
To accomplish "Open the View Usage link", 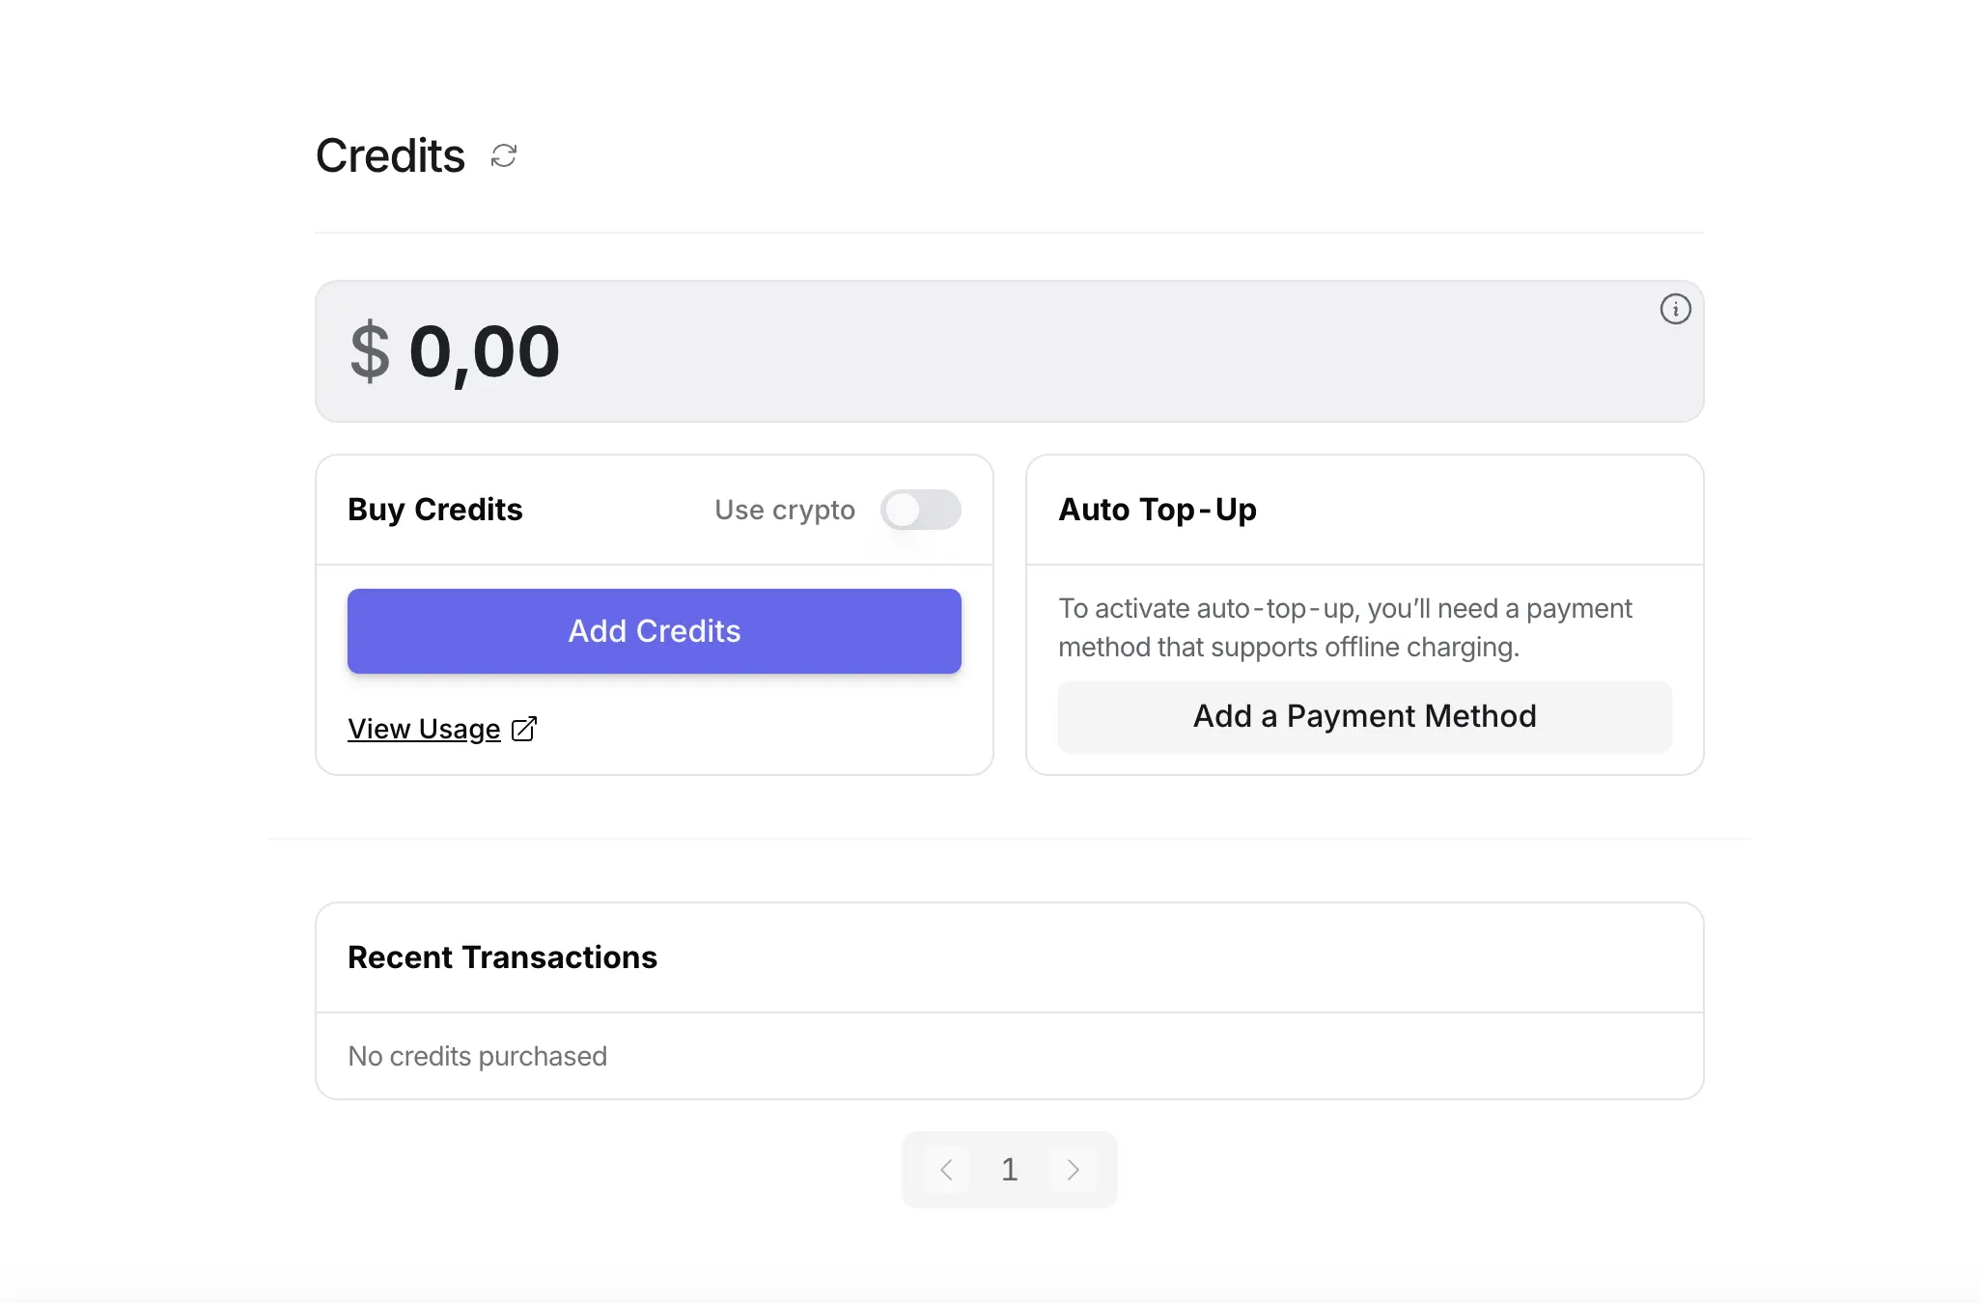I will pos(424,729).
